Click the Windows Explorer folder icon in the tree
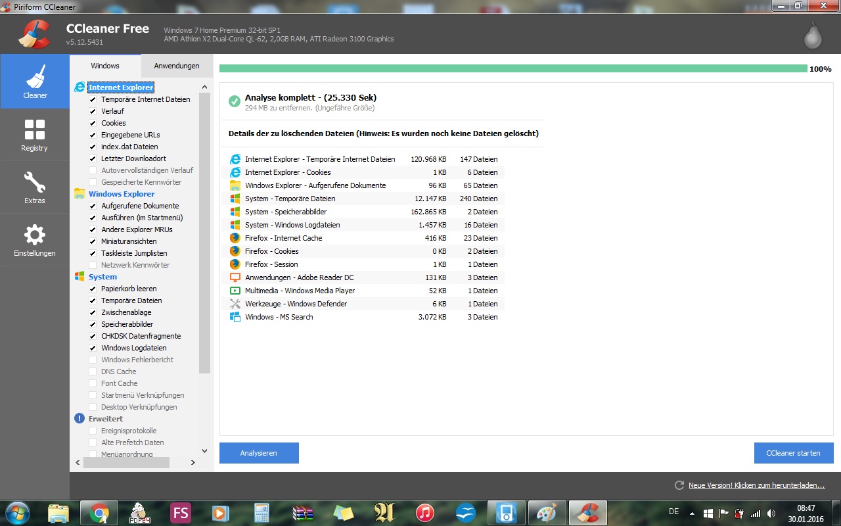 point(80,194)
